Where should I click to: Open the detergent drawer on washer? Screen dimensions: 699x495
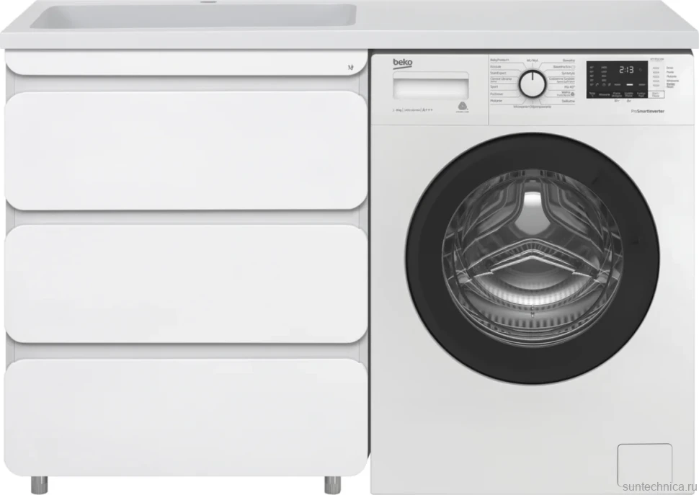tap(431, 85)
